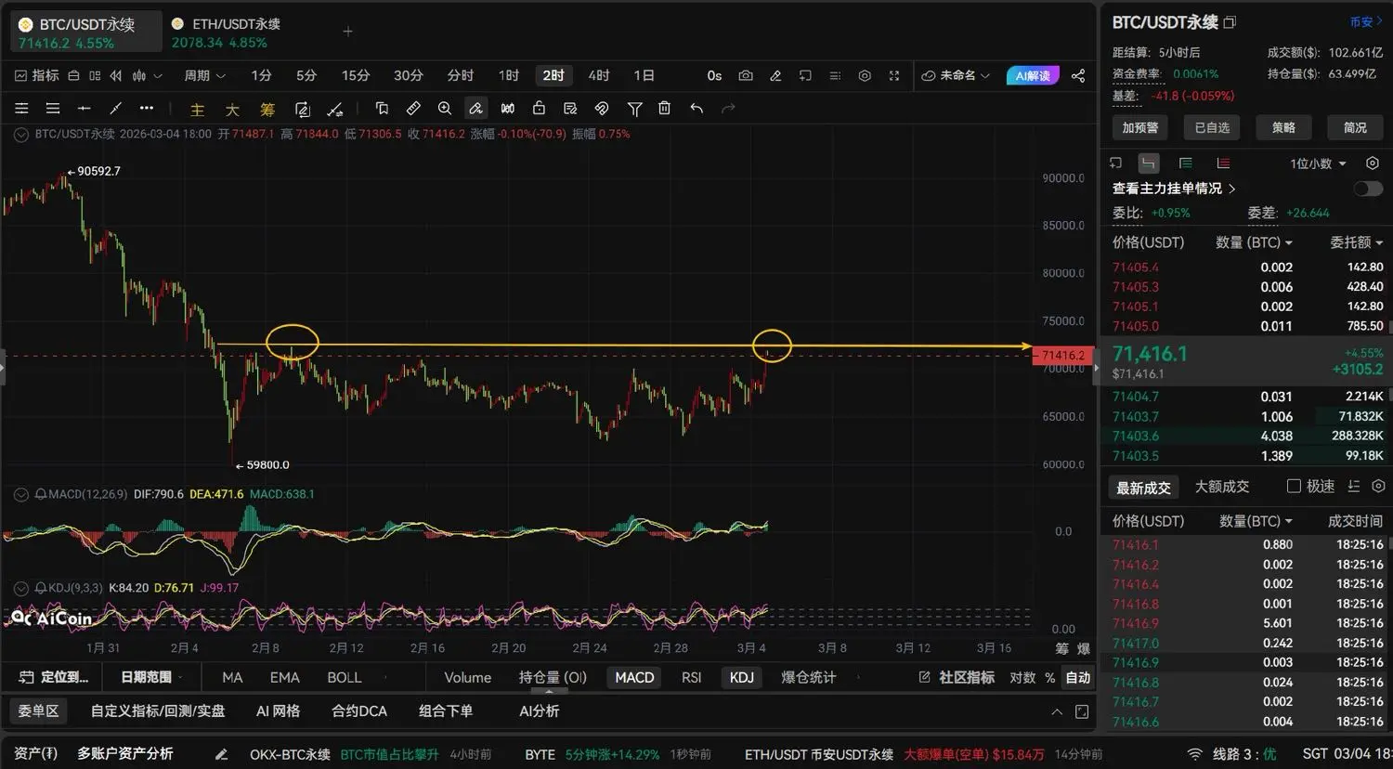Screen dimensions: 1393x769
Task: Click the AI解读 button
Action: pos(1033,75)
